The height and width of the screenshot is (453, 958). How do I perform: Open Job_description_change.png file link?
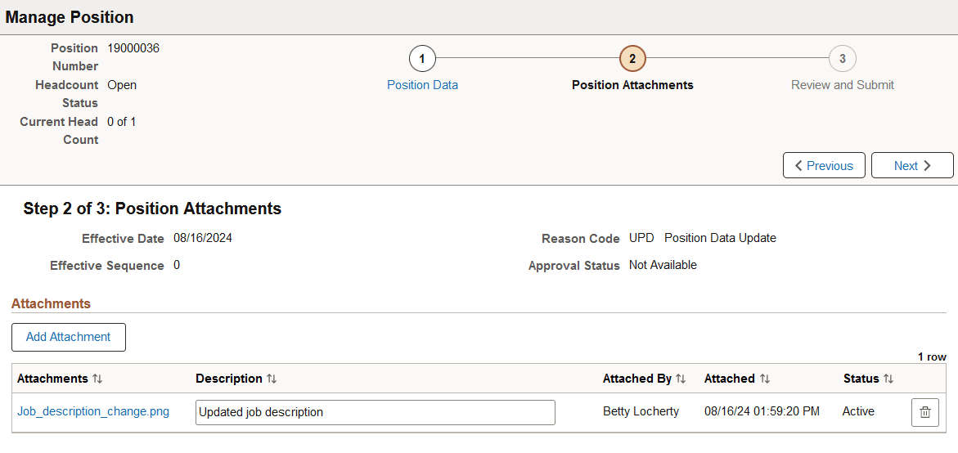(93, 412)
